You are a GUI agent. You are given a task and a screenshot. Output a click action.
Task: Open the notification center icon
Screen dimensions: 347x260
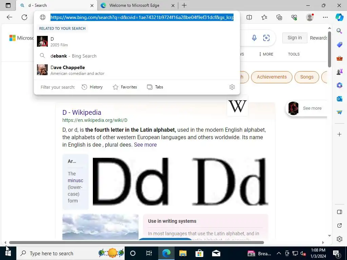tap(336, 253)
